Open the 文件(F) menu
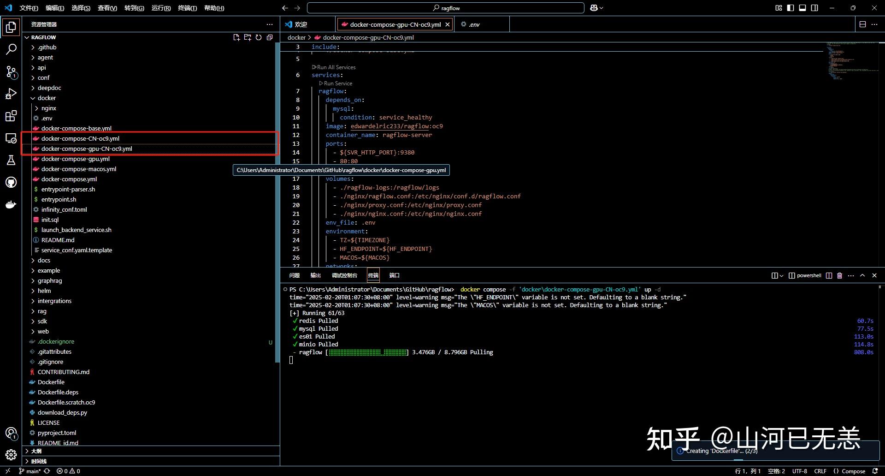Screen dimensions: 885x476 coord(29,8)
